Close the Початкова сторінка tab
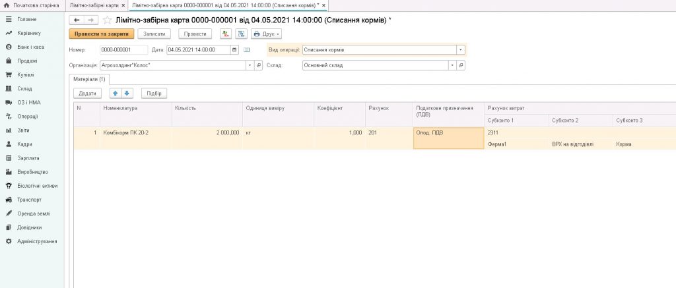 click(61, 5)
